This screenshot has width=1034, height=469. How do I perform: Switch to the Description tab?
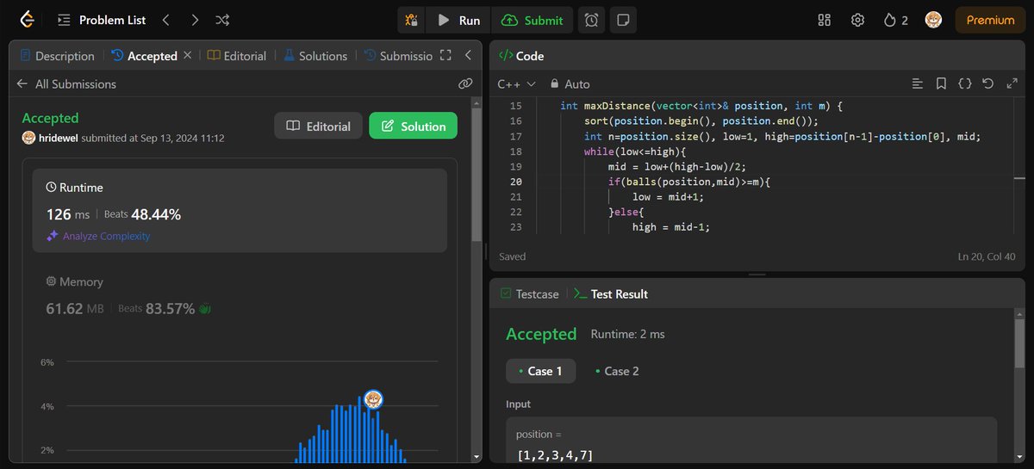click(x=57, y=56)
